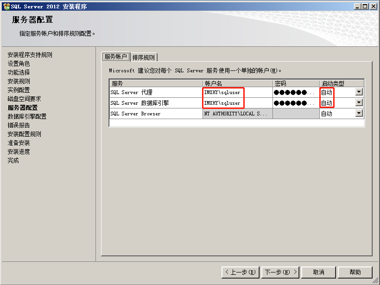This screenshot has width=380, height=285.
Task: Click password field for SQL Server 代理
Action: click(x=296, y=92)
